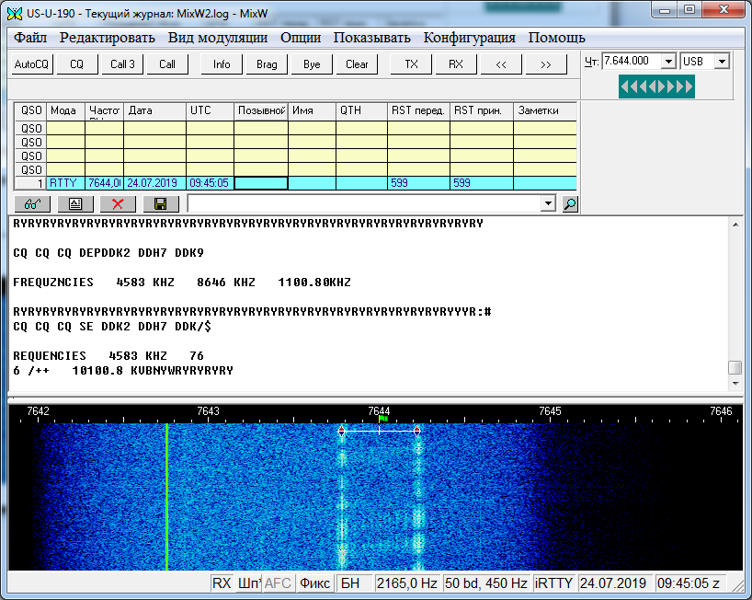Click the receive window scrollbar thumb

pos(735,367)
